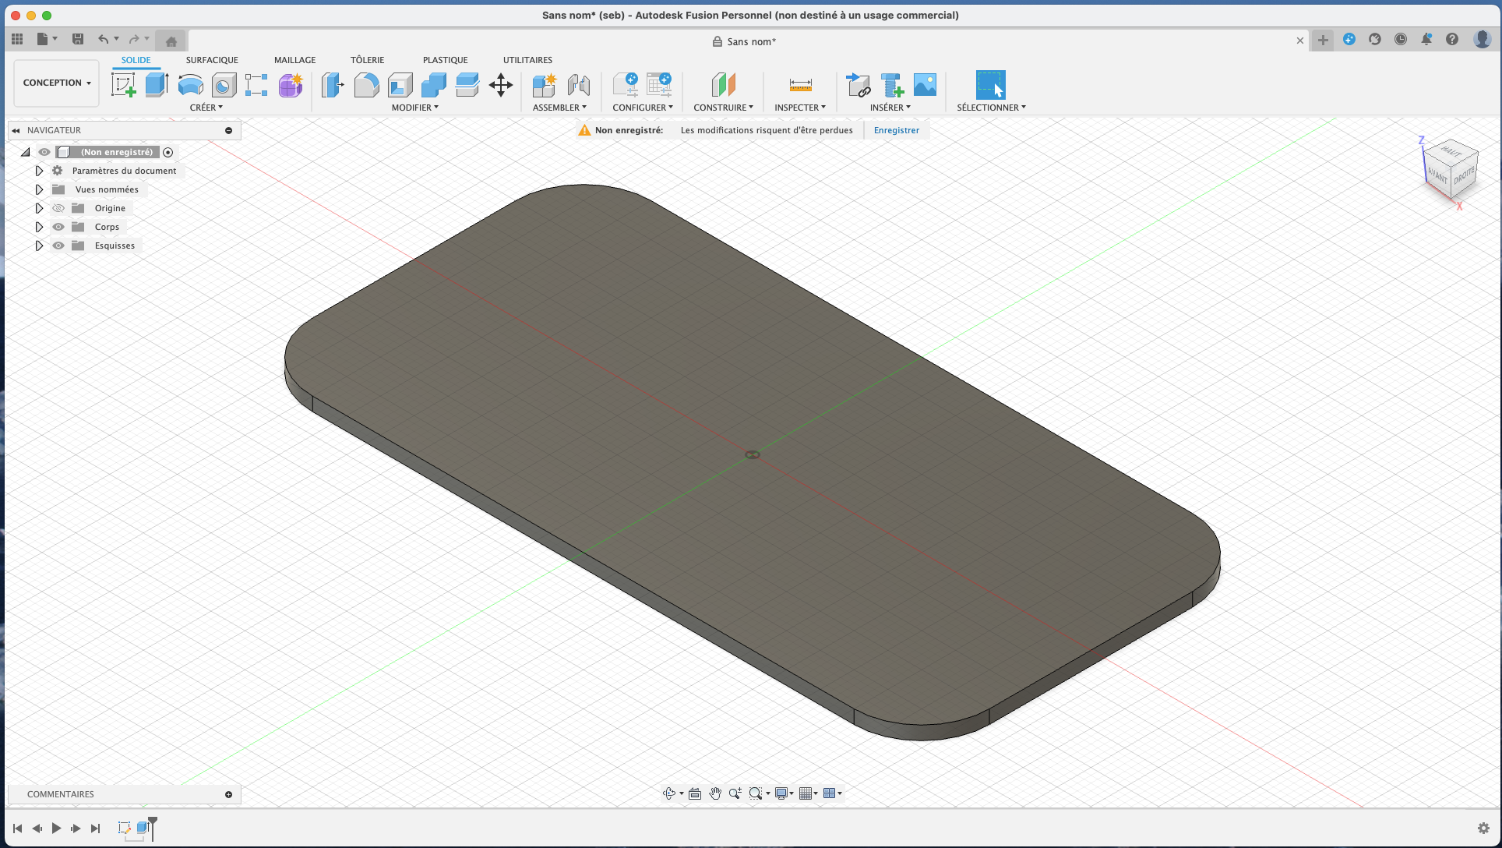Click the Enregistrer link
Screen dimensions: 1502x848
tap(897, 130)
